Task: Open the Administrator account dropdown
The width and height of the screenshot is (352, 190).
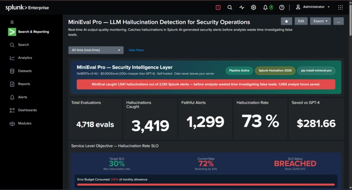Action: tap(313, 7)
